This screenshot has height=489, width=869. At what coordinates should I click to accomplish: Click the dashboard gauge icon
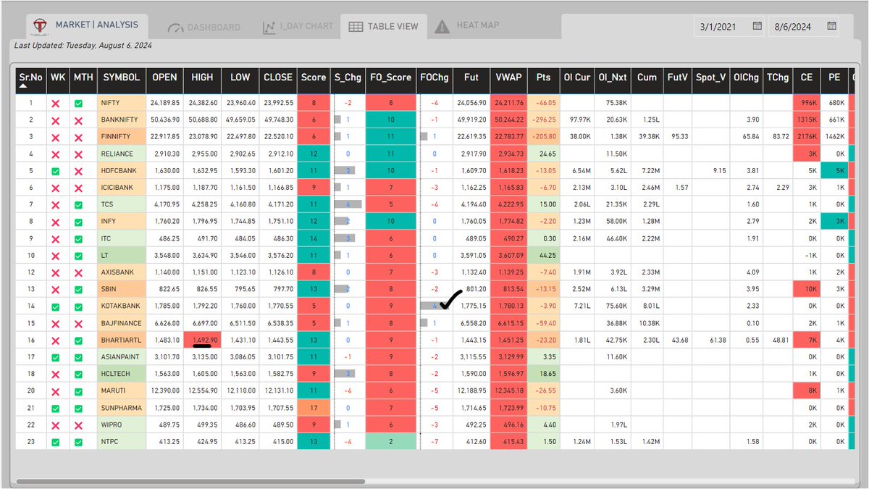175,28
